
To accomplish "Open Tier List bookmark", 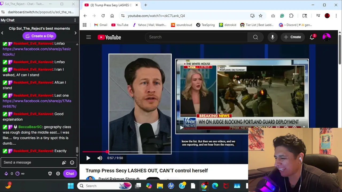I will [x=257, y=25].
